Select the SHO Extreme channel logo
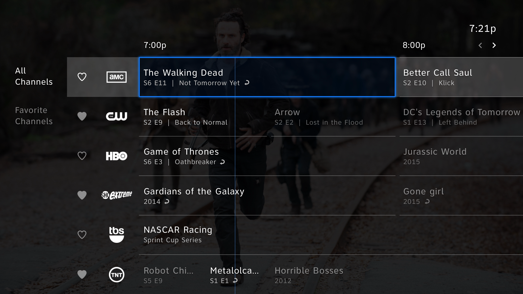Image resolution: width=523 pixels, height=294 pixels. click(117, 195)
